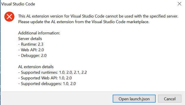Click the Visual Studio Code window title
Viewport: 185px width, 105px height.
[18, 4]
